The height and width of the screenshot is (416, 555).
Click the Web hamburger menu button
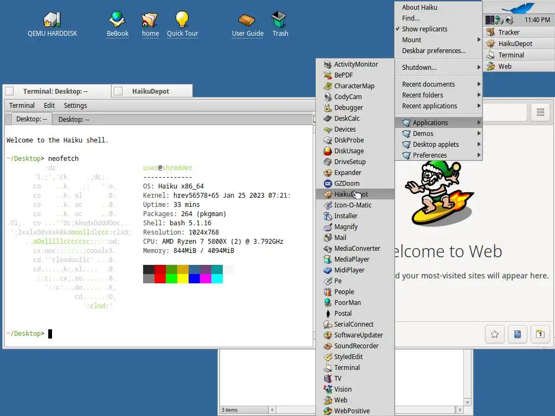(x=540, y=112)
